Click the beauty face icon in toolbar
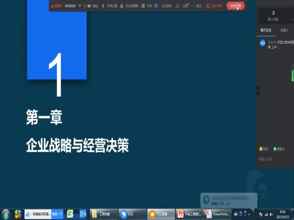Viewport: 294px width, 220px height. 85,6
